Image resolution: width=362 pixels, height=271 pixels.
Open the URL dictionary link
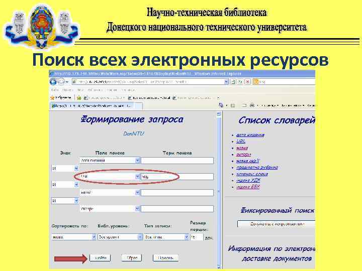[x=241, y=141]
